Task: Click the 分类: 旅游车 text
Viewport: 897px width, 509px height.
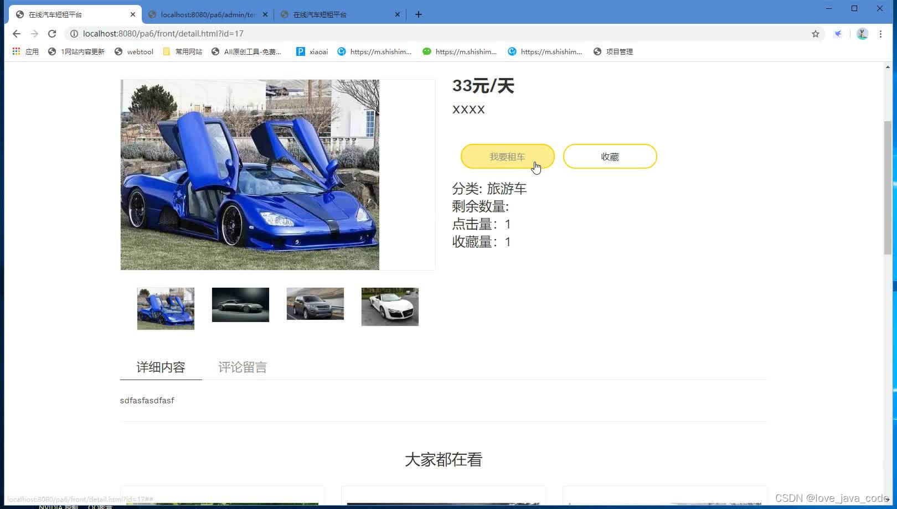Action: (x=489, y=189)
